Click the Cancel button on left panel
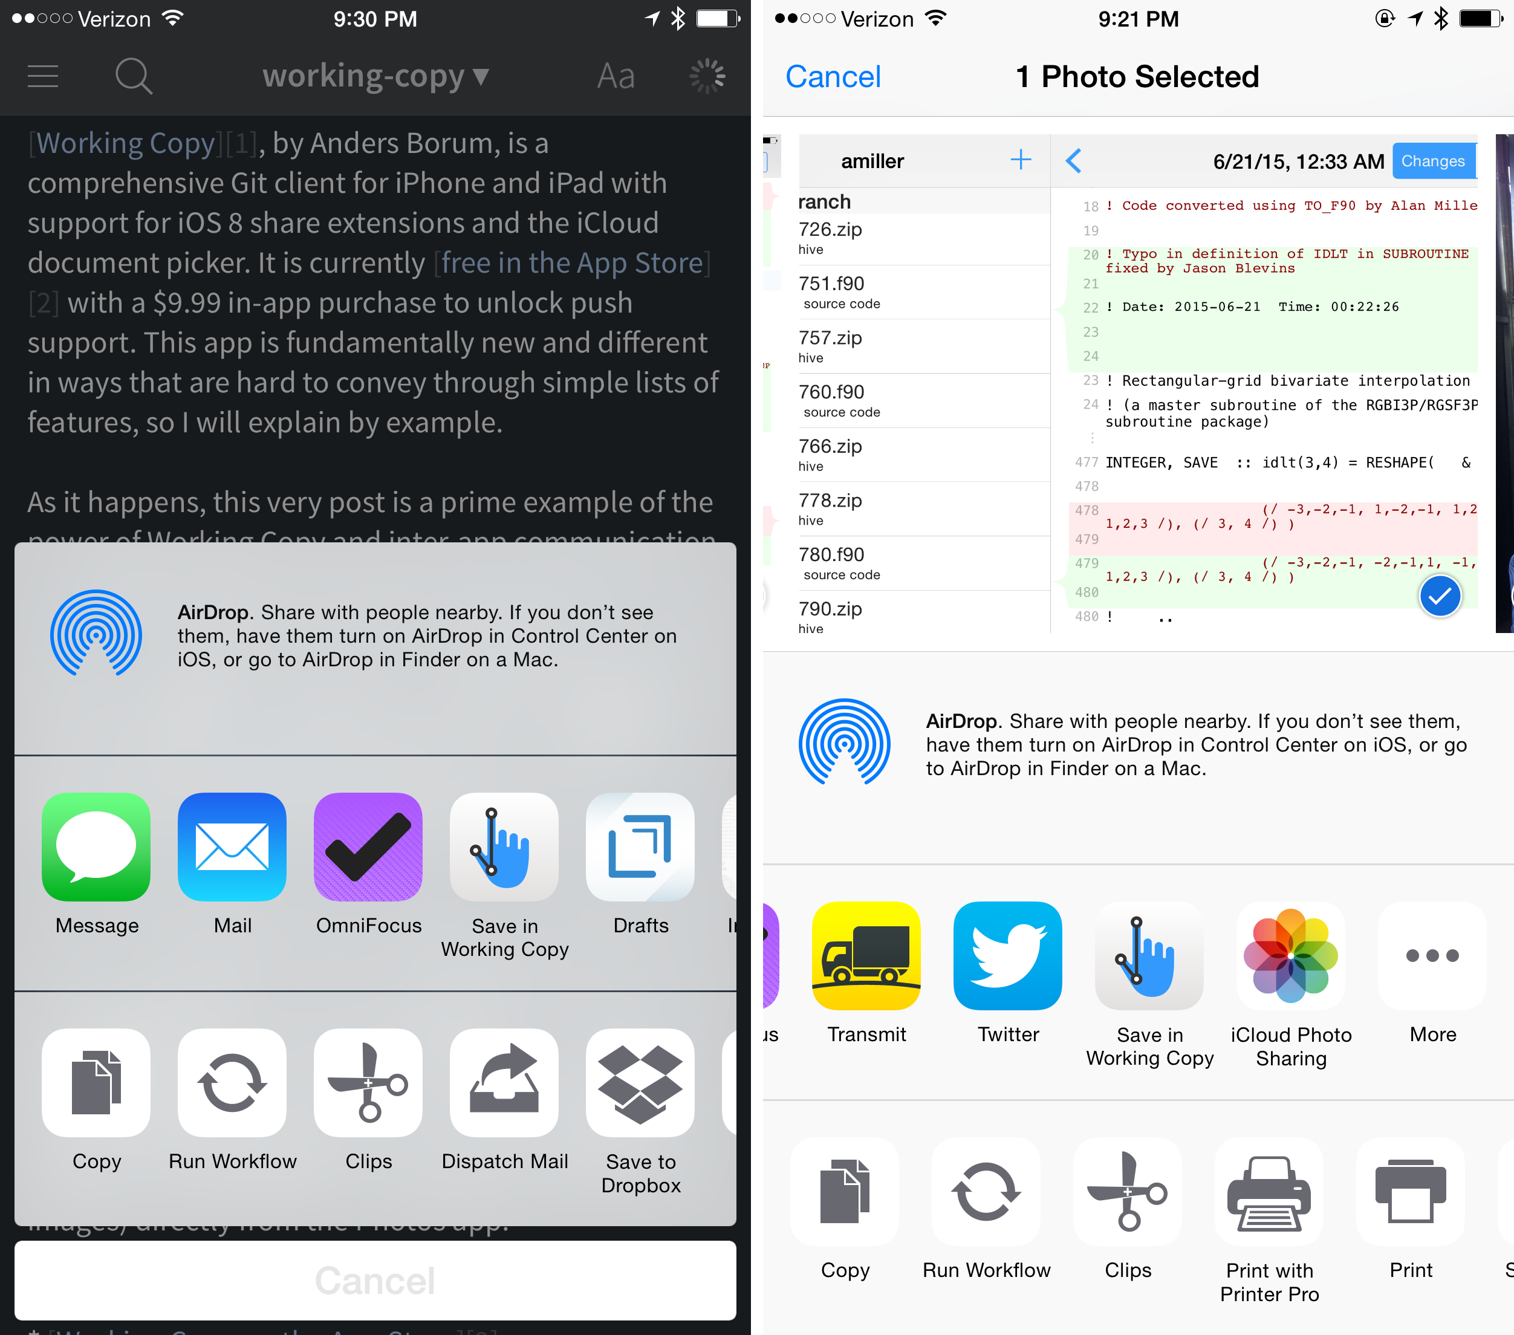 pos(374,1279)
